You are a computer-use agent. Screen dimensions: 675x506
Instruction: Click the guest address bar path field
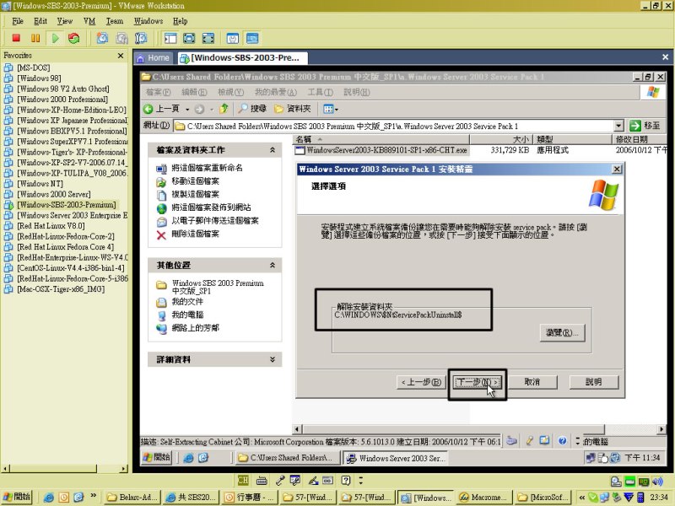(x=394, y=126)
